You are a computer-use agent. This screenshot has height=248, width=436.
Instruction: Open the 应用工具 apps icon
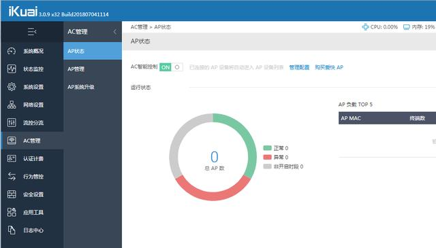click(12, 212)
